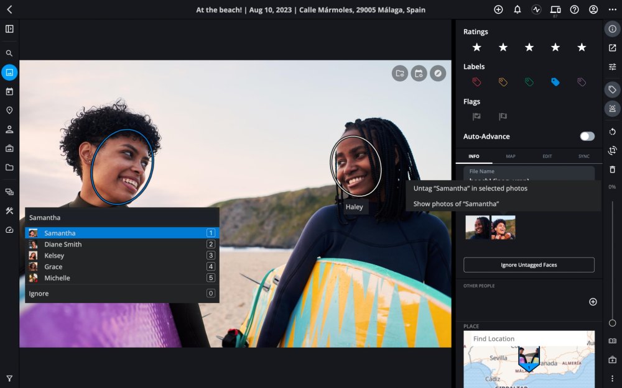Open notifications bell icon
This screenshot has height=388, width=622.
[x=518, y=9]
